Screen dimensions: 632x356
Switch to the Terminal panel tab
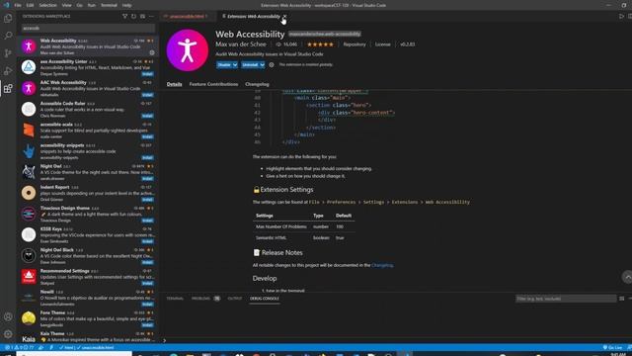pyautogui.click(x=175, y=299)
